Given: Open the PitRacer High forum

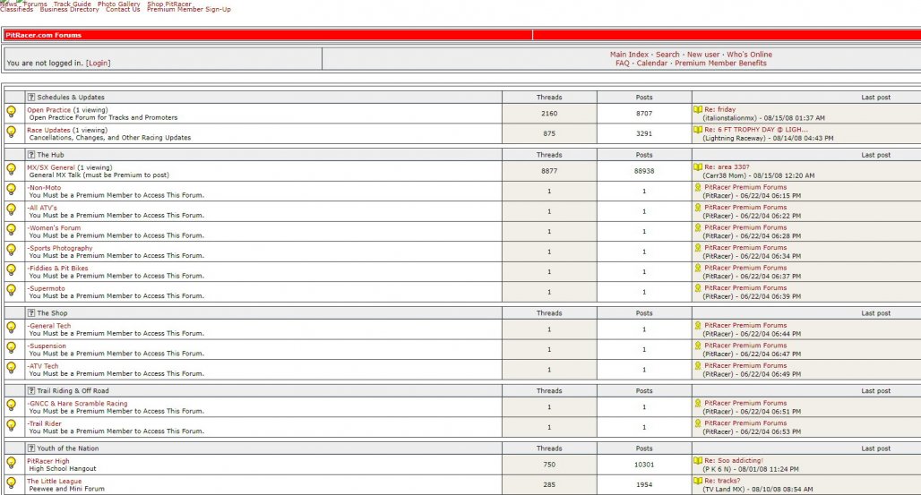Looking at the screenshot, I should [48, 461].
